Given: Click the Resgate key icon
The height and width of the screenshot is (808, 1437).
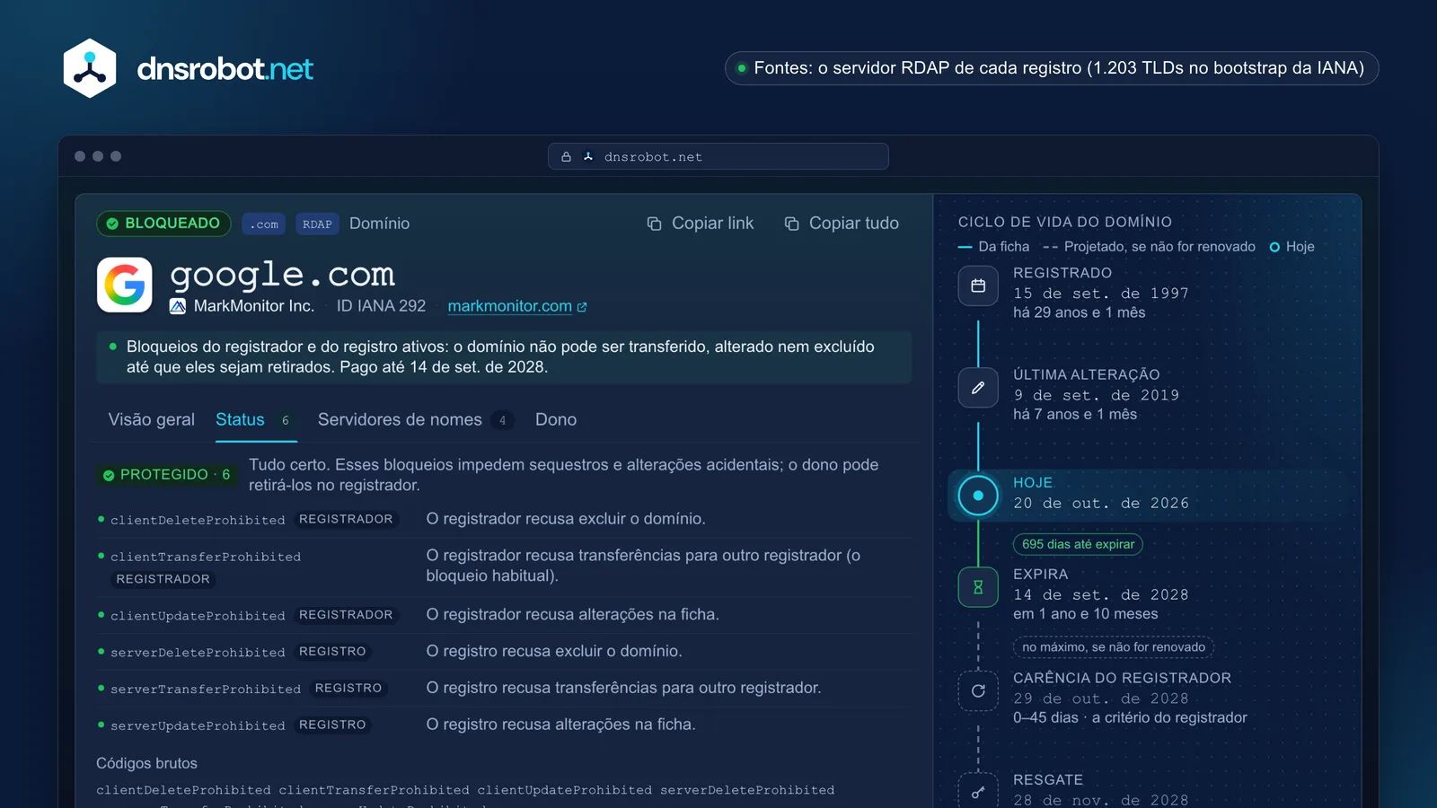Looking at the screenshot, I should pyautogui.click(x=978, y=792).
